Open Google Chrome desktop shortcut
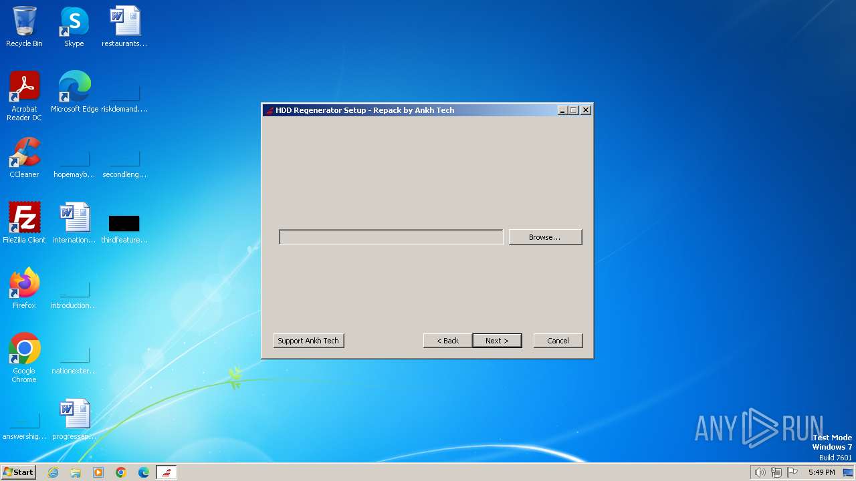 24,358
